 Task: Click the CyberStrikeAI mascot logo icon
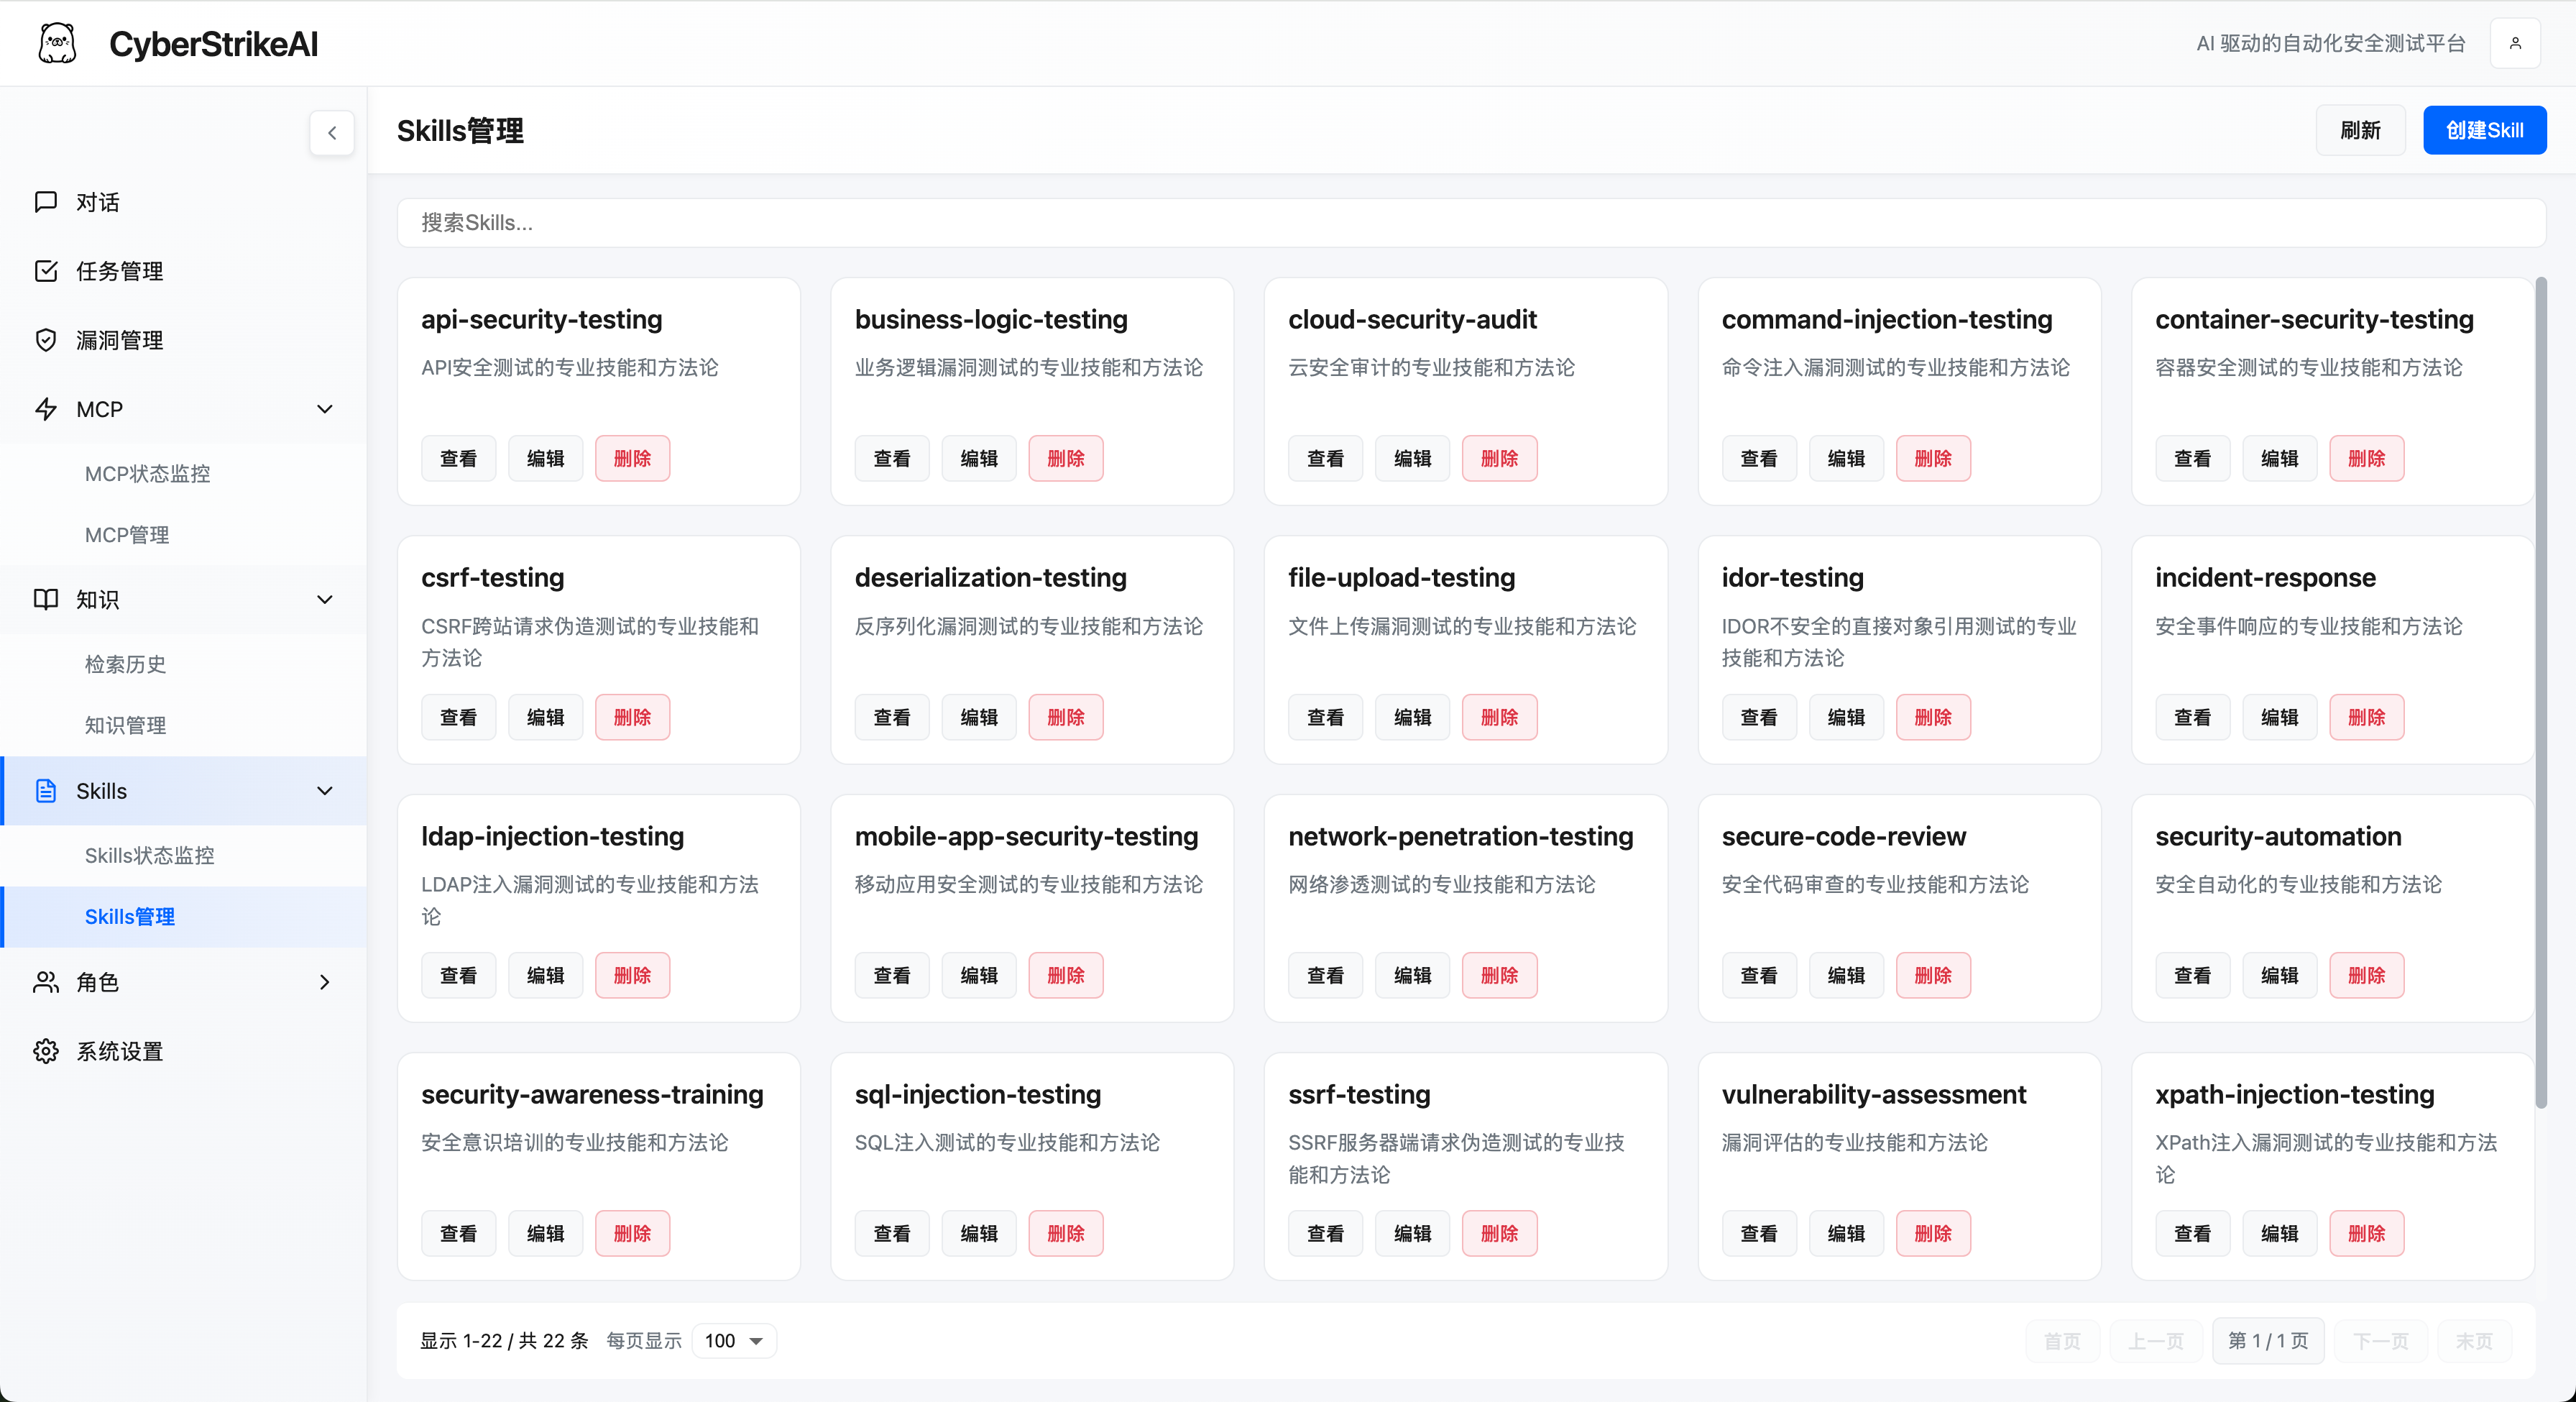click(x=57, y=43)
